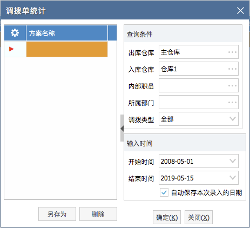Click the 删除 button

[x=98, y=214]
